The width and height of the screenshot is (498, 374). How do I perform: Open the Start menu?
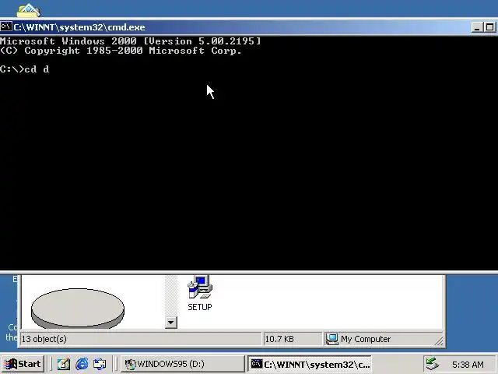click(23, 364)
